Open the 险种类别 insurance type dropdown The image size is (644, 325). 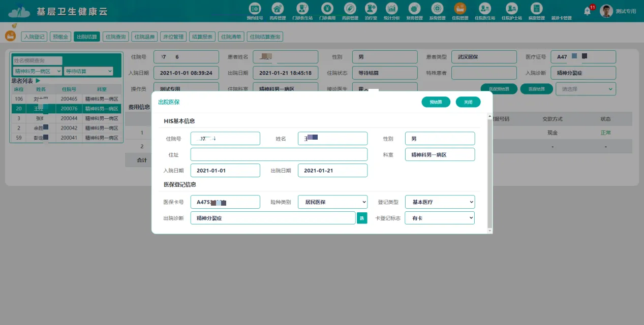[332, 202]
